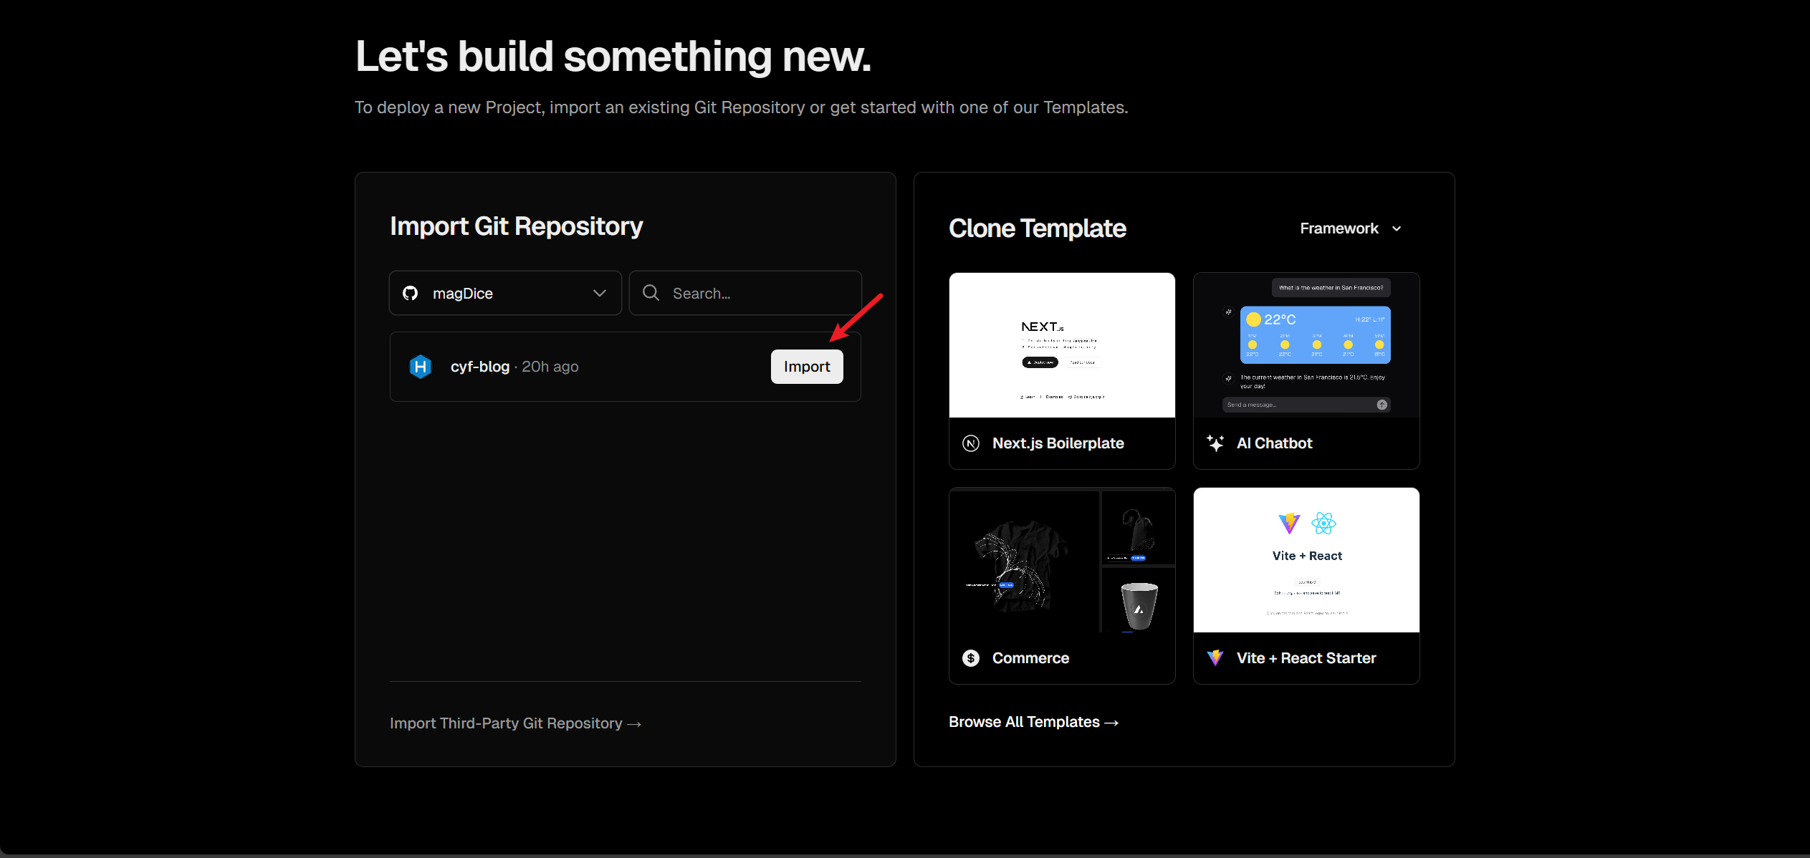
Task: Select the AI Chatbot template preview
Action: [1306, 345]
